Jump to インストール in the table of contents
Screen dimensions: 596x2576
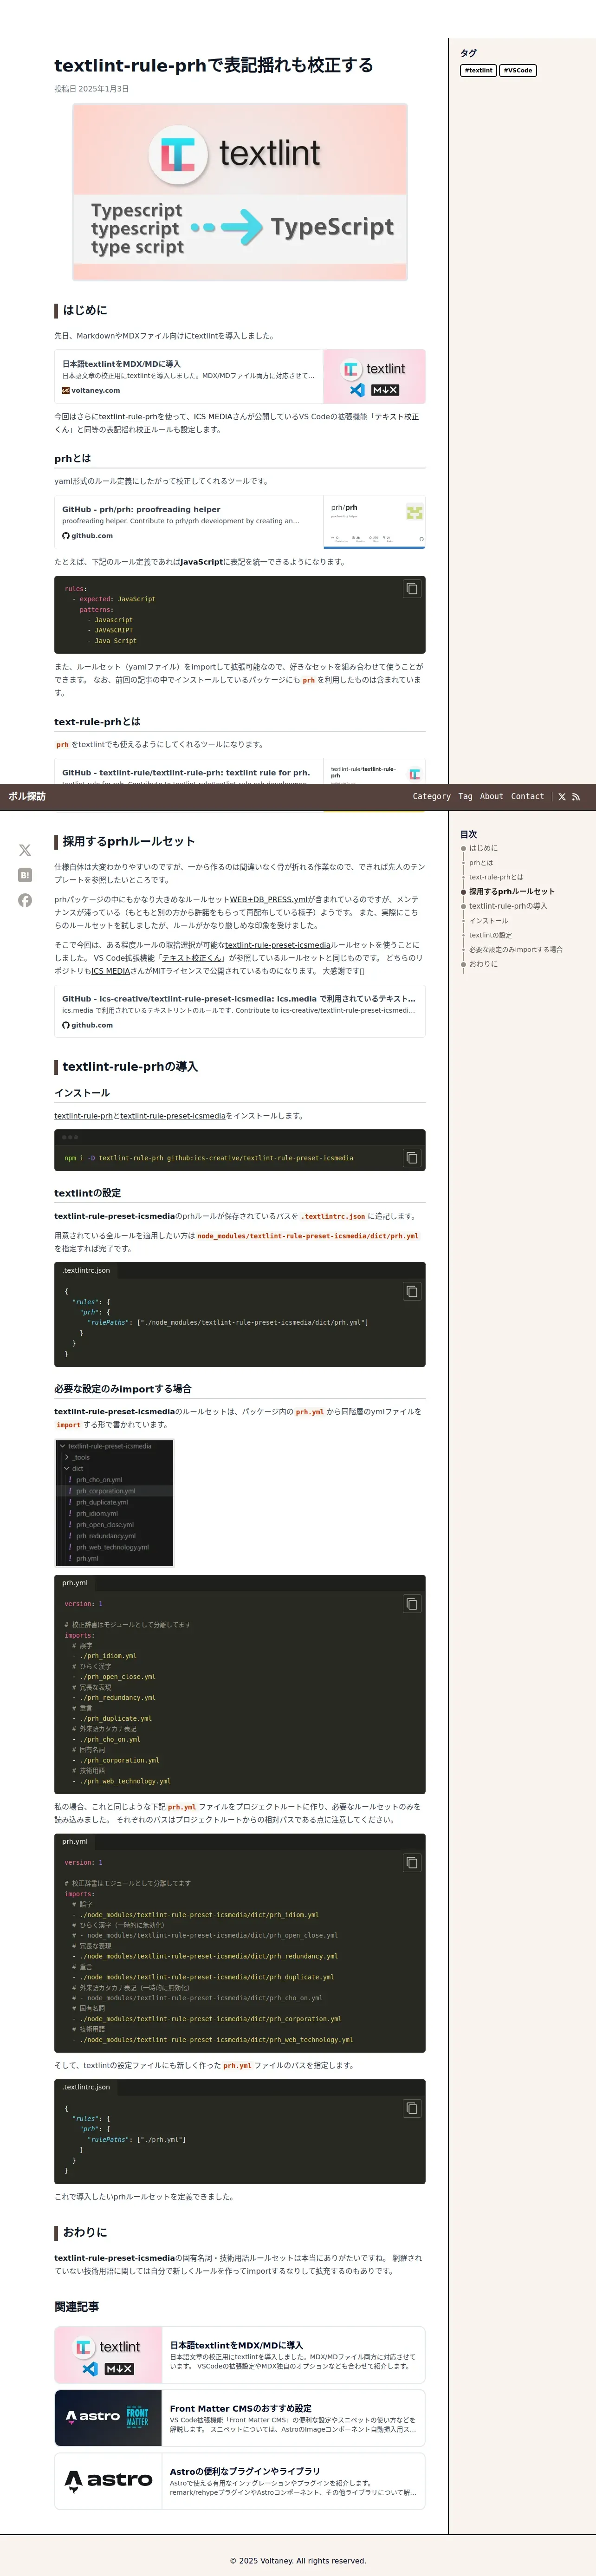488,921
